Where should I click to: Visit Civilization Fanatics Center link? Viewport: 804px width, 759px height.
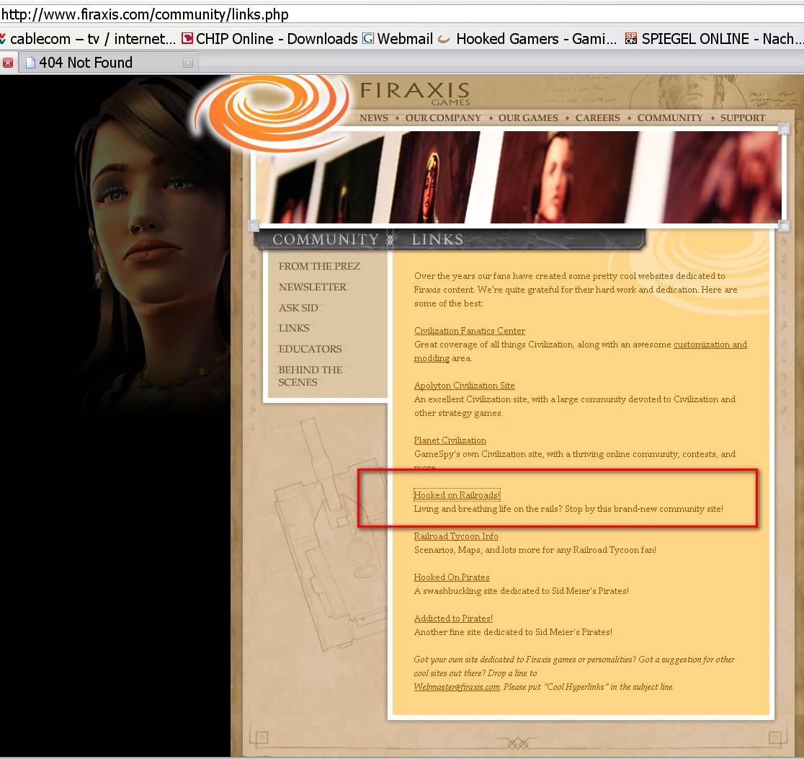click(x=470, y=331)
